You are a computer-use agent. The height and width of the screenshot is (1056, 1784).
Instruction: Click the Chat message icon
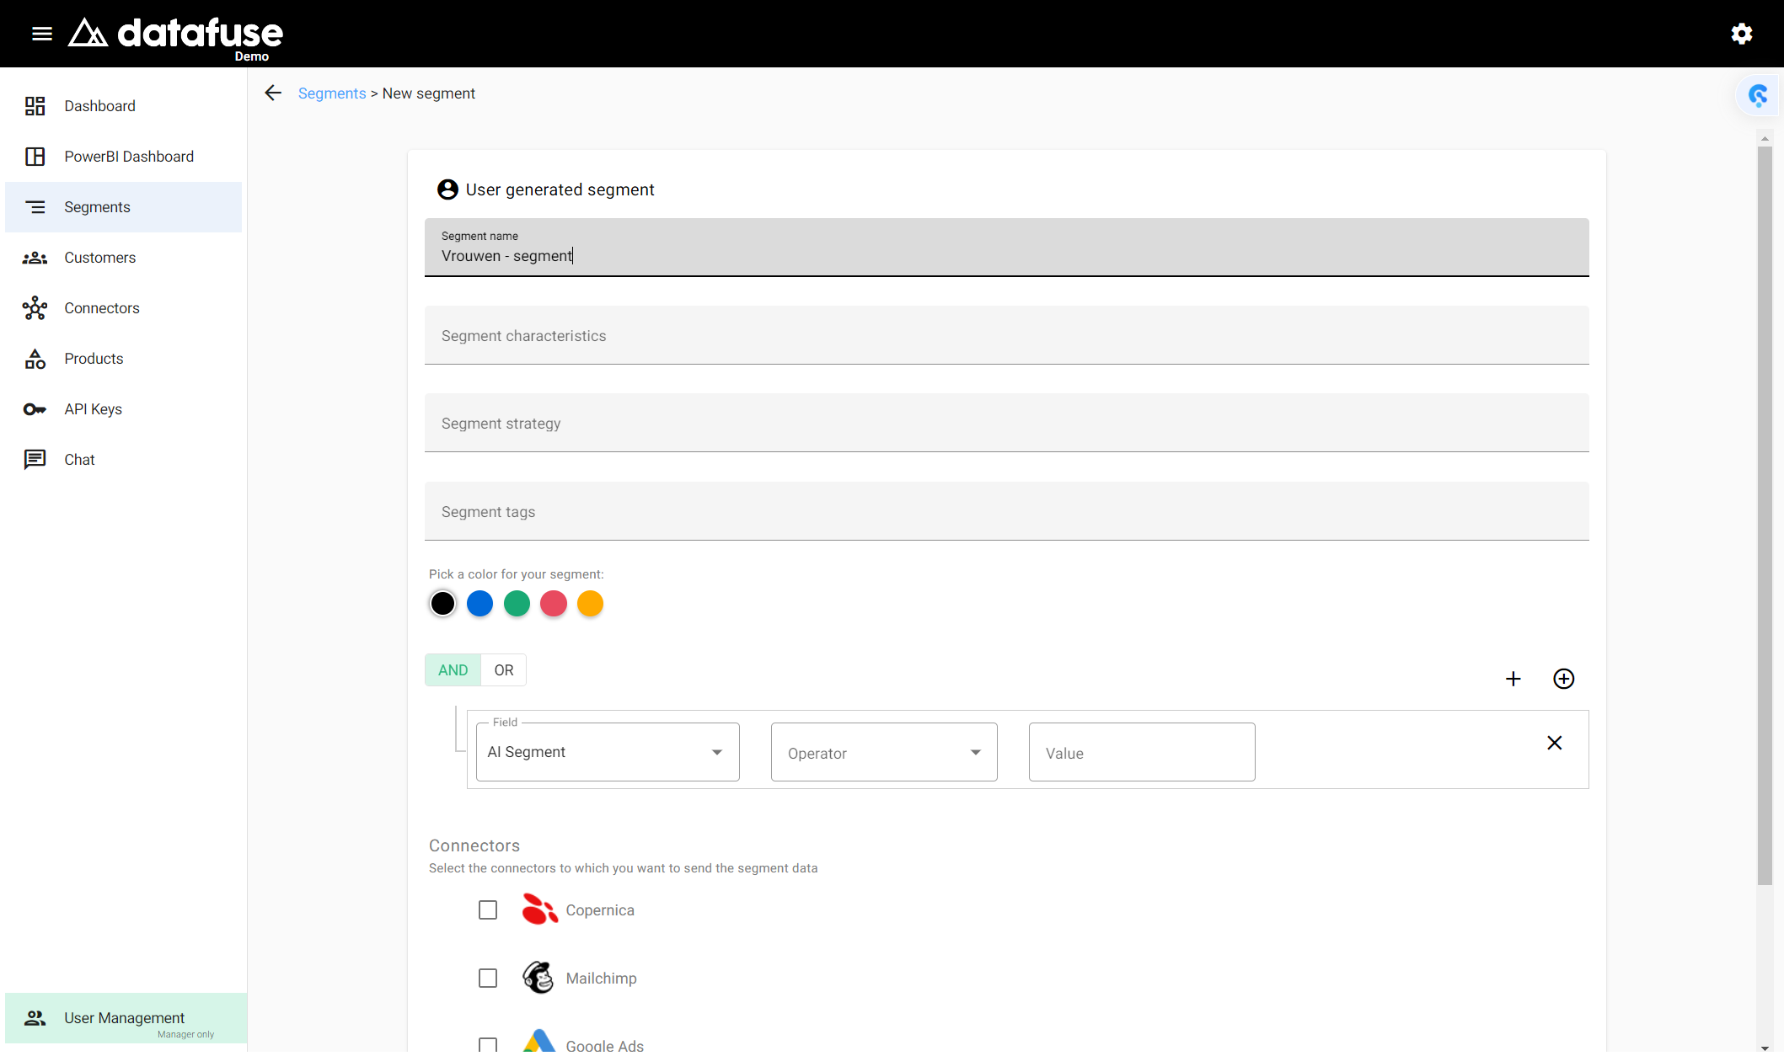[35, 460]
